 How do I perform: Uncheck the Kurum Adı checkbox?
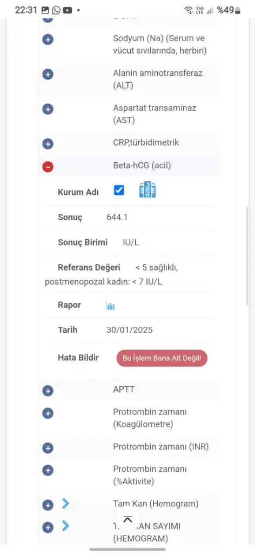119,190
